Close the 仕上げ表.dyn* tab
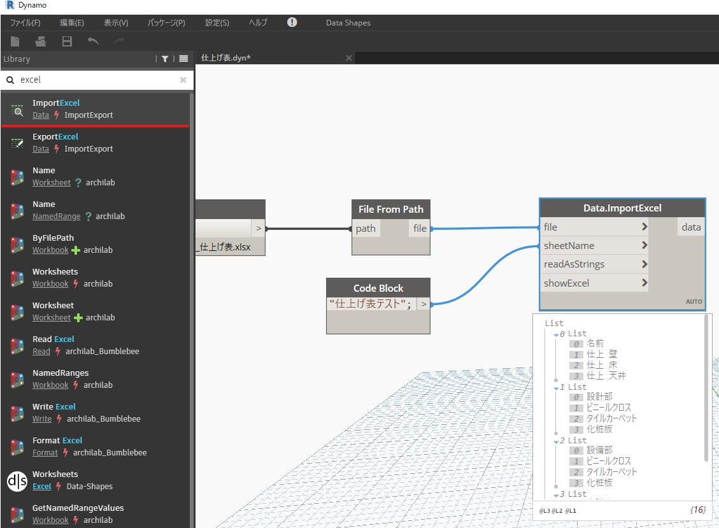Image resolution: width=719 pixels, height=528 pixels. (349, 58)
